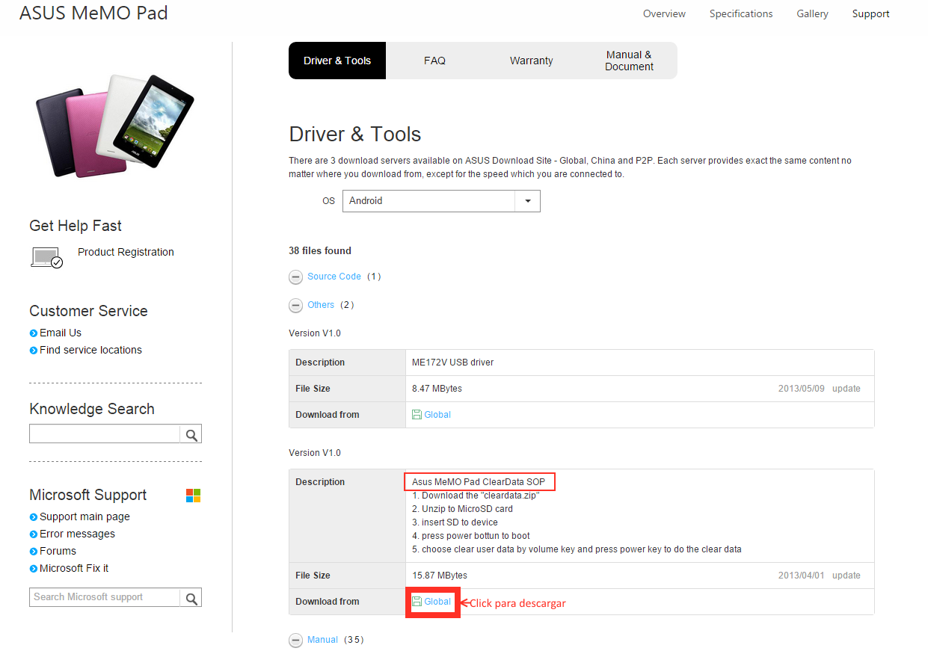Click the Knowledge Search input field
The height and width of the screenshot is (660, 928).
click(105, 434)
